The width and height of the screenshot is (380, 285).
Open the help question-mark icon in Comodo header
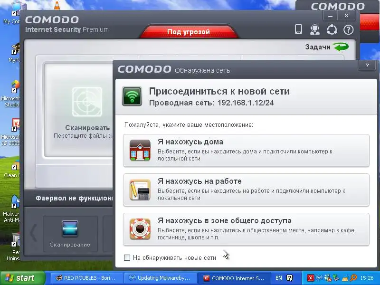pos(349,30)
